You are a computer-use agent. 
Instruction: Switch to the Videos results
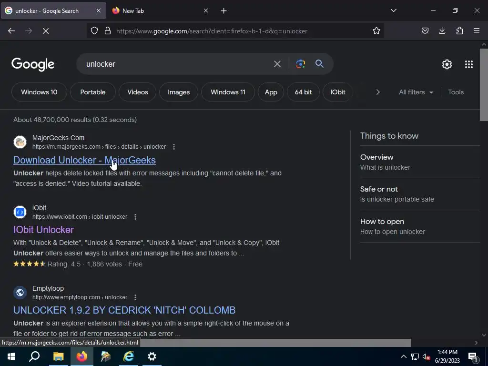(138, 92)
